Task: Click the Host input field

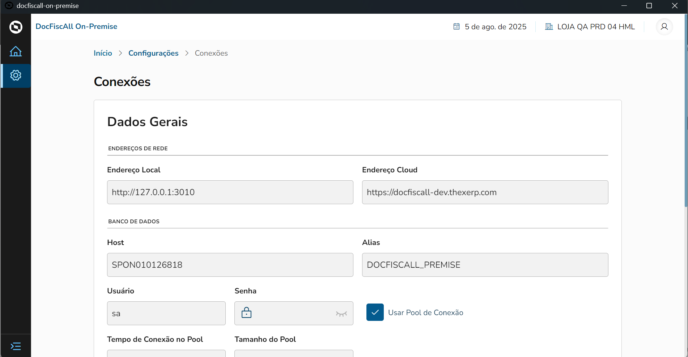Action: click(230, 265)
